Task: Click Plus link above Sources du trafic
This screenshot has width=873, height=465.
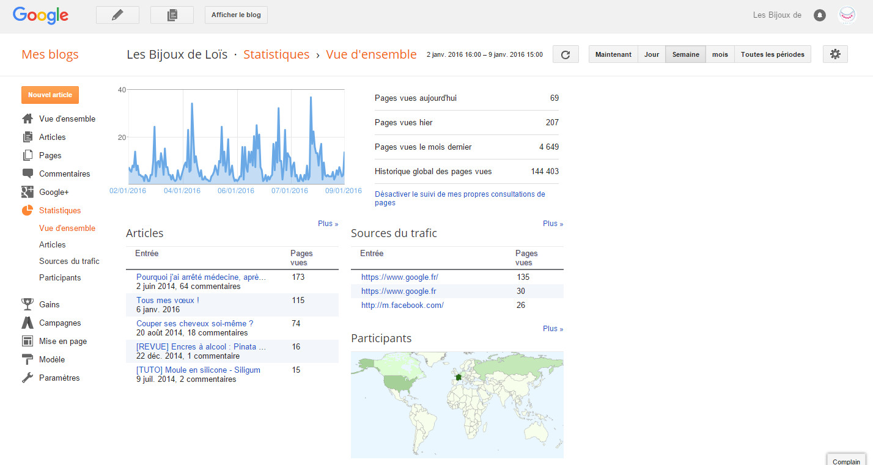Action: pyautogui.click(x=553, y=224)
